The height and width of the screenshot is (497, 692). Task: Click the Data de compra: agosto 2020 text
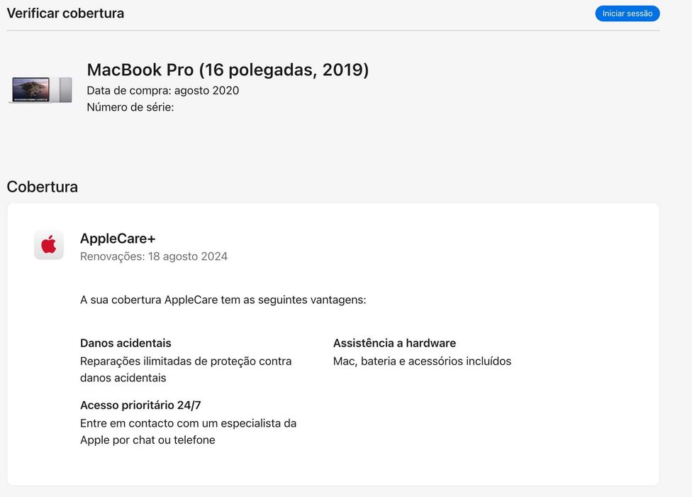pyautogui.click(x=162, y=90)
